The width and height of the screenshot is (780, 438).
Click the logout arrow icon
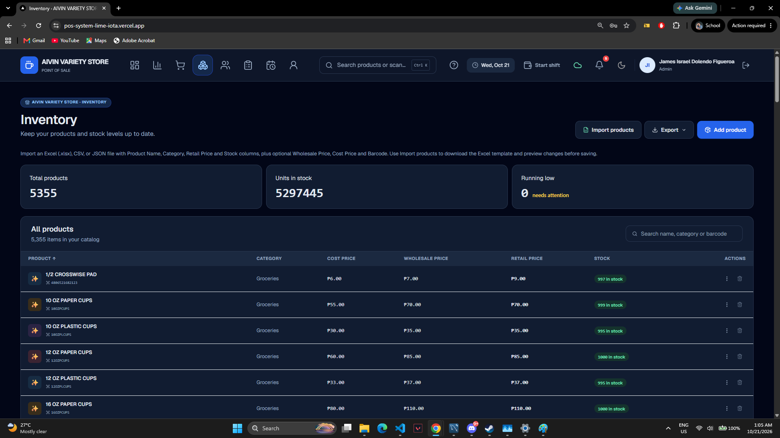coord(746,65)
